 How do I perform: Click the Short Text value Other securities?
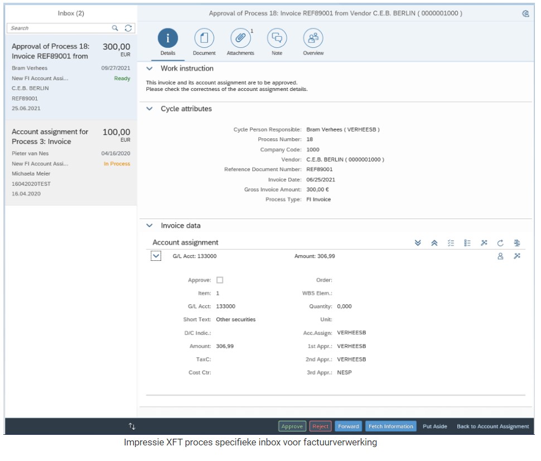click(x=236, y=319)
